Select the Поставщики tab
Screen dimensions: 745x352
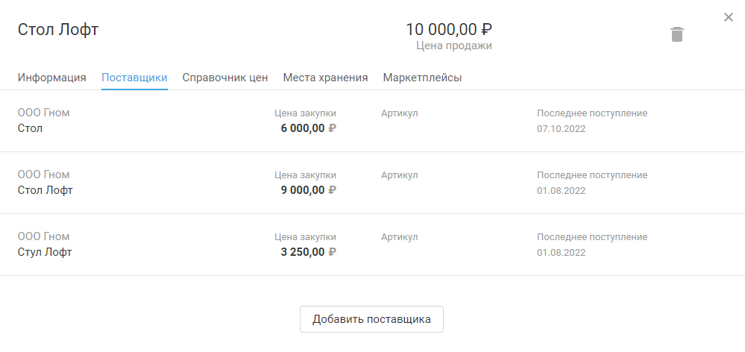[x=134, y=78]
